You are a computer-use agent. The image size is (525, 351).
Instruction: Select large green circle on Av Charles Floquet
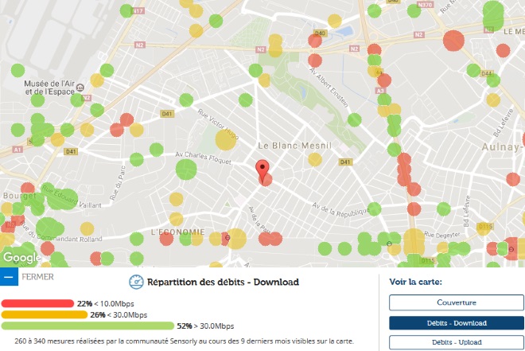186,169
